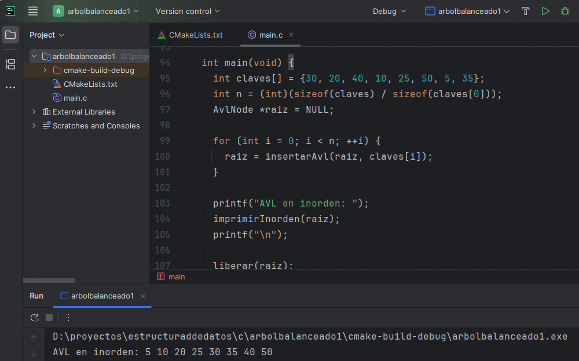The image size is (579, 361).
Task: Click the hammer Build icon
Action: click(526, 11)
